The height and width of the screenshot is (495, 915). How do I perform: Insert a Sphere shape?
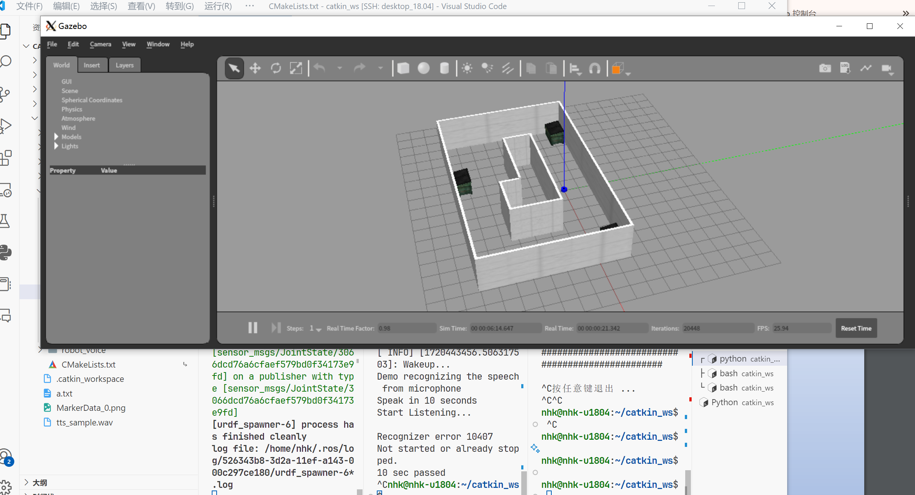(423, 68)
